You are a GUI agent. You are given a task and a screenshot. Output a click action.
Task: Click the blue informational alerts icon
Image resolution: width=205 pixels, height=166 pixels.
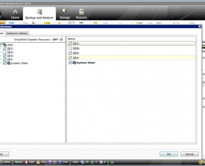click(x=60, y=162)
